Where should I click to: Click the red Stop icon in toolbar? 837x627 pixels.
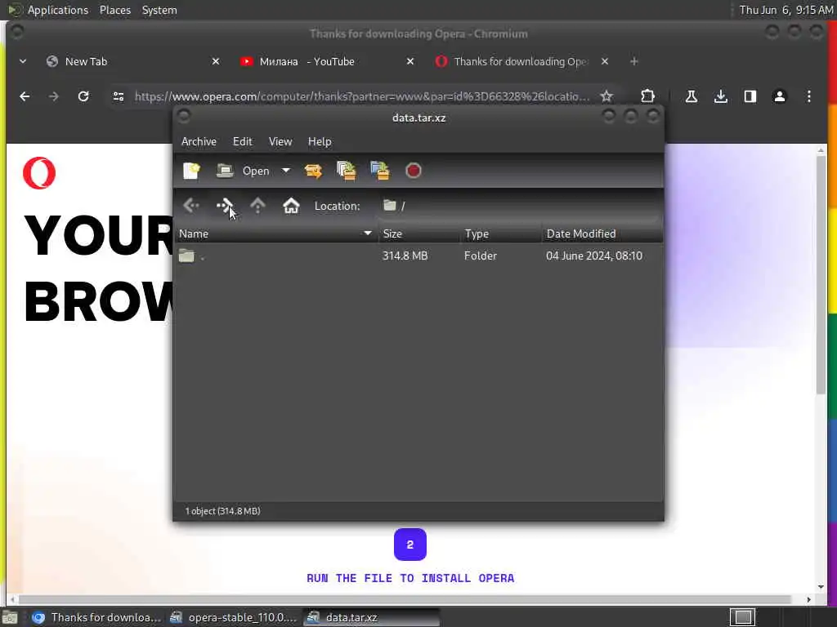(413, 171)
